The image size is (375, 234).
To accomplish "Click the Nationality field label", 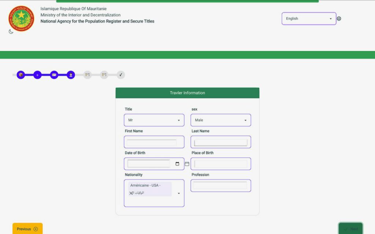I will (x=133, y=175).
